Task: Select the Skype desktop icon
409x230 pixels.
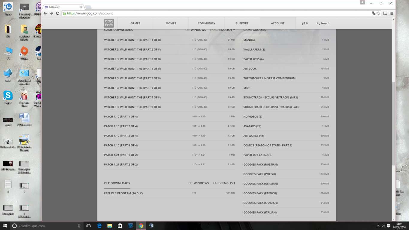Action: [8, 98]
